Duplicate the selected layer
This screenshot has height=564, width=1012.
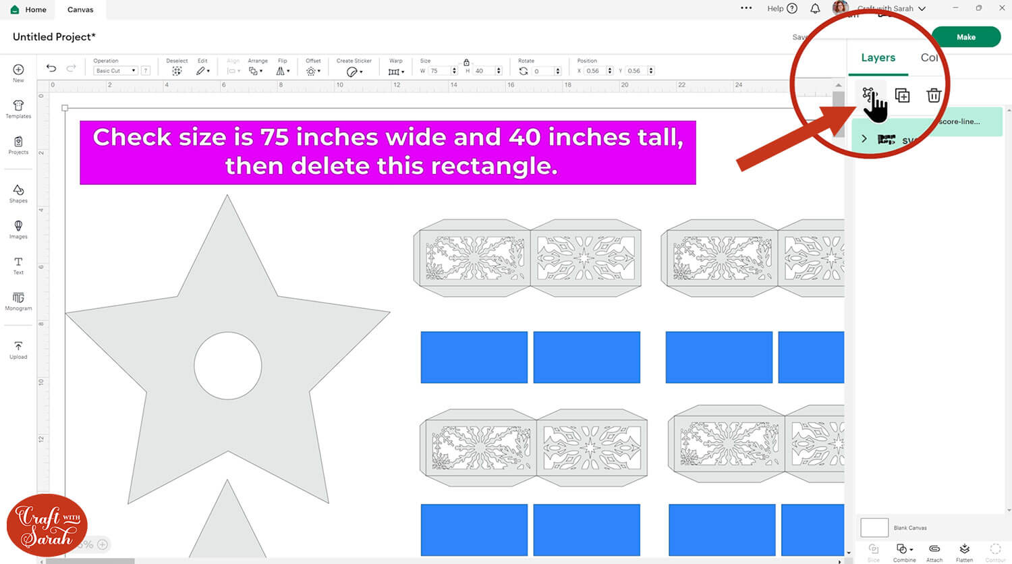pyautogui.click(x=902, y=96)
